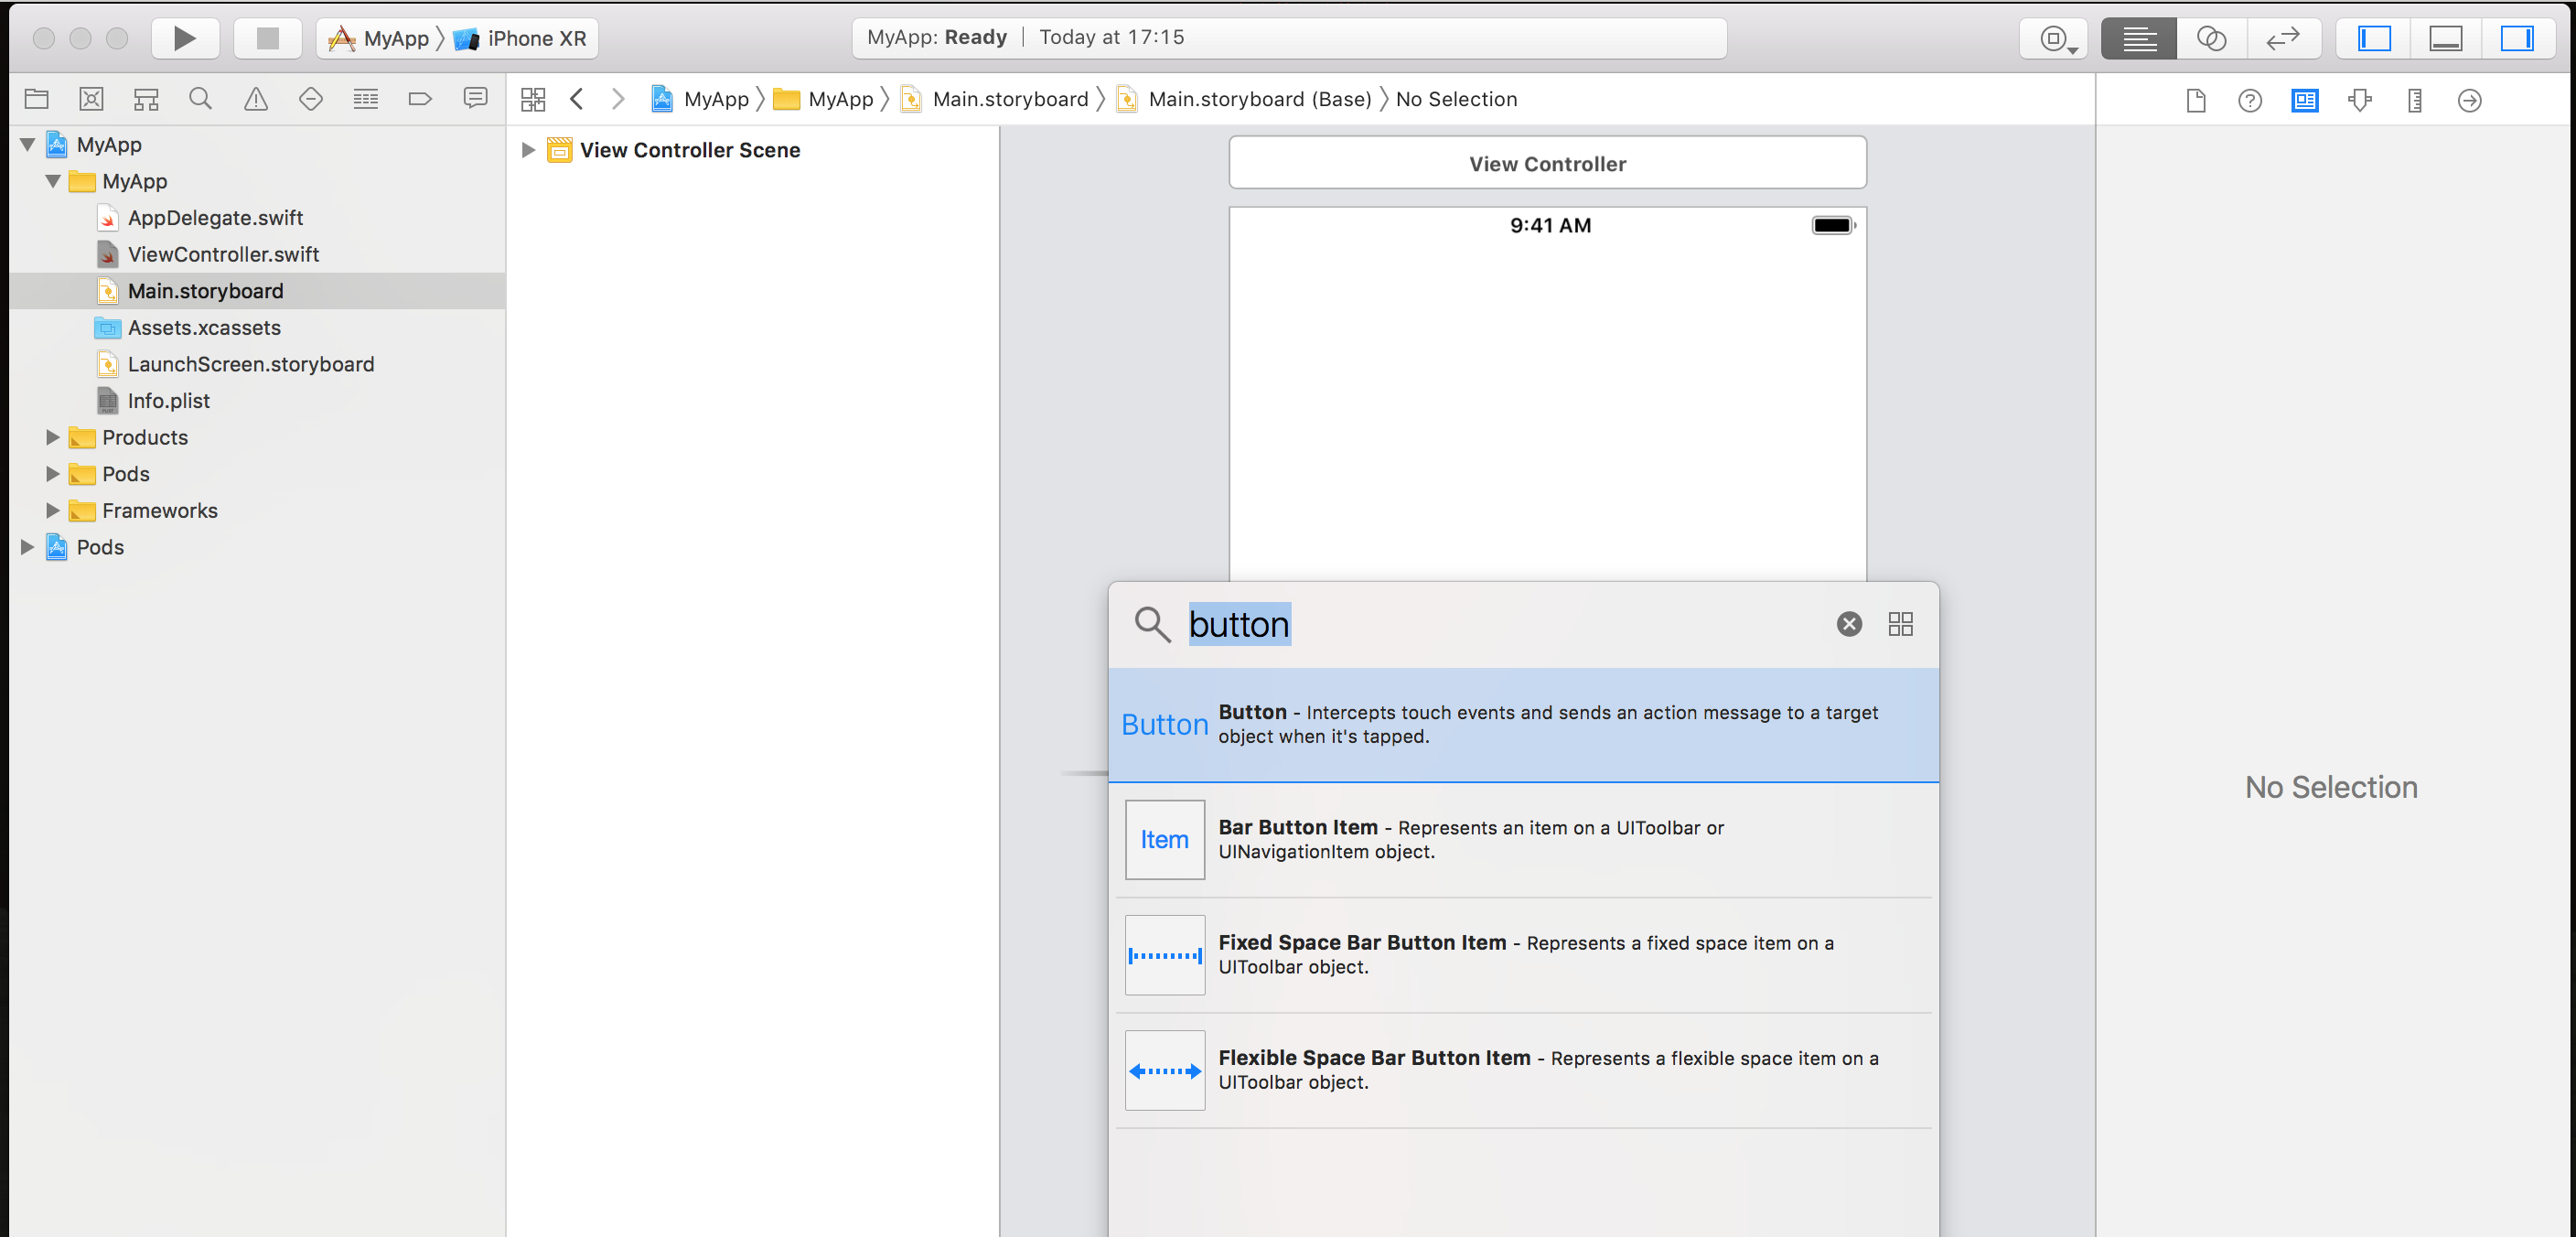The image size is (2576, 1237).
Task: Run the app with the Play button
Action: coord(185,38)
